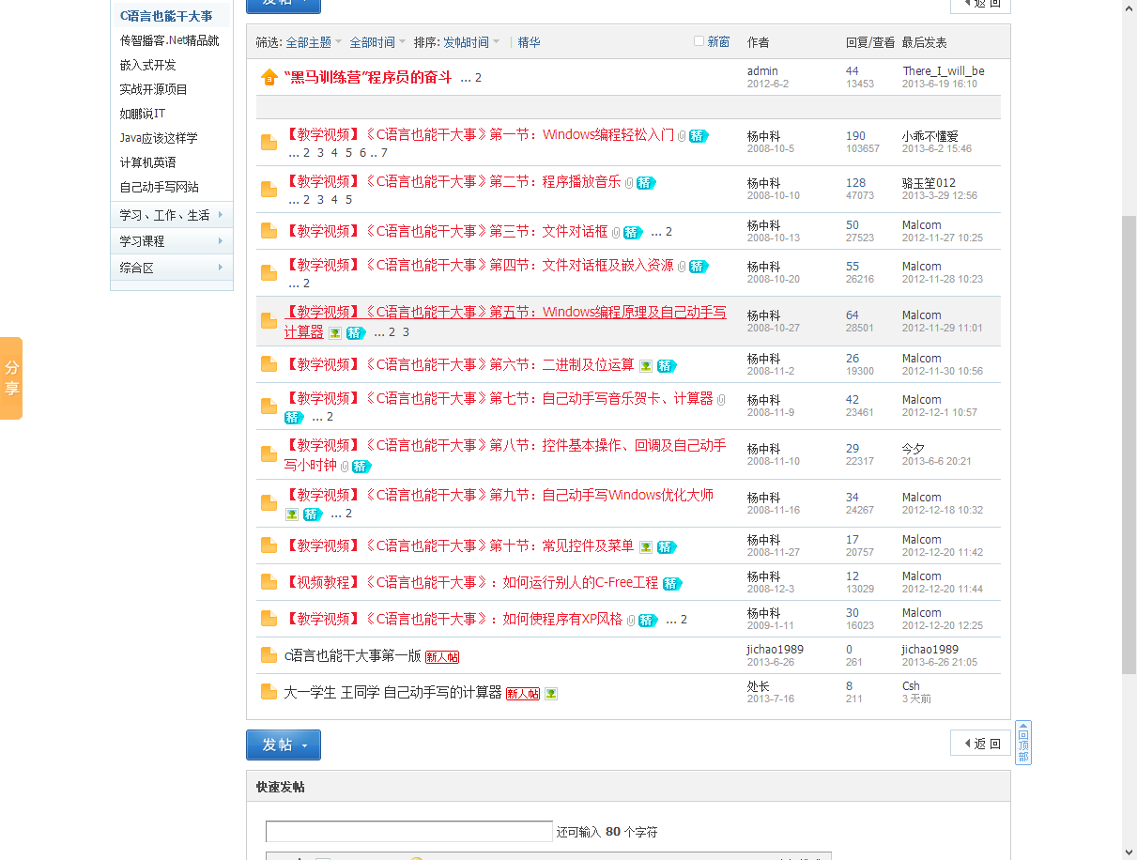
Task: Click the folder icon of c语言也能干大事第一版
Action: coord(269,655)
